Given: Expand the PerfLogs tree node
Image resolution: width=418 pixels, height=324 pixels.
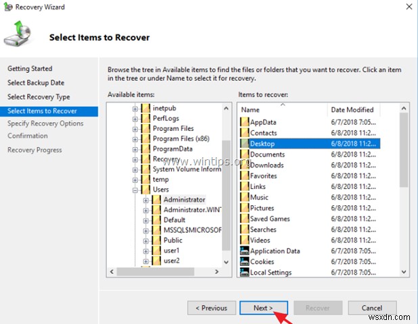Looking at the screenshot, I should pyautogui.click(x=135, y=119).
